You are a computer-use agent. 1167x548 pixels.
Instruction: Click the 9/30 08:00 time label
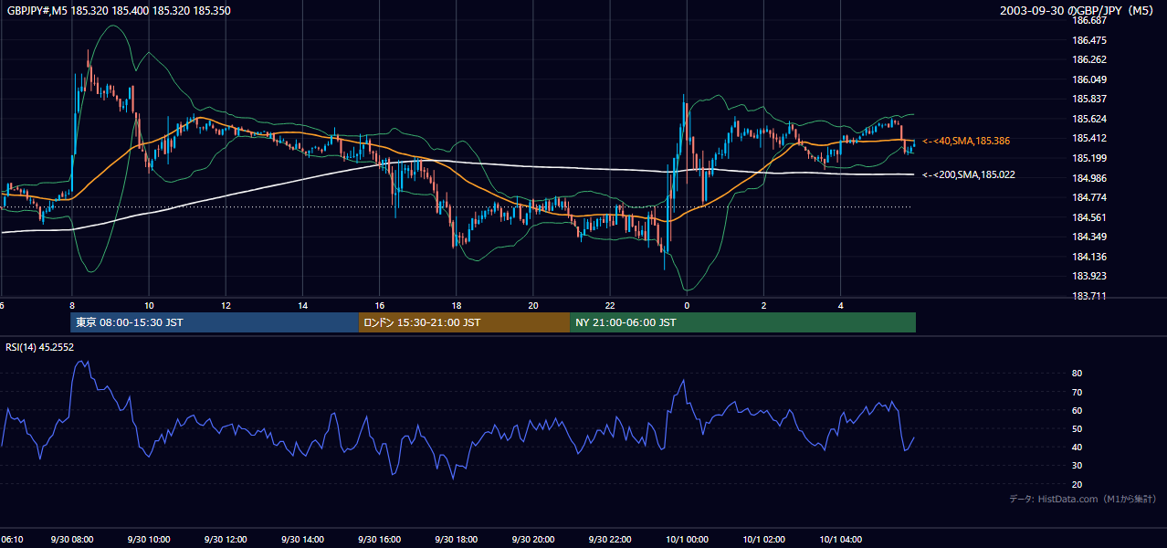(x=71, y=540)
